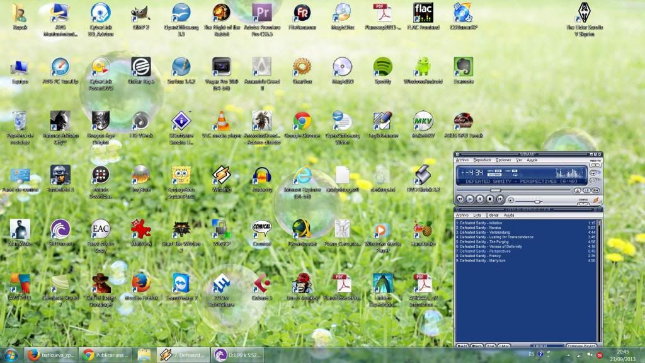Stop playback in Winamp
The height and width of the screenshot is (363, 645).
tap(490, 199)
